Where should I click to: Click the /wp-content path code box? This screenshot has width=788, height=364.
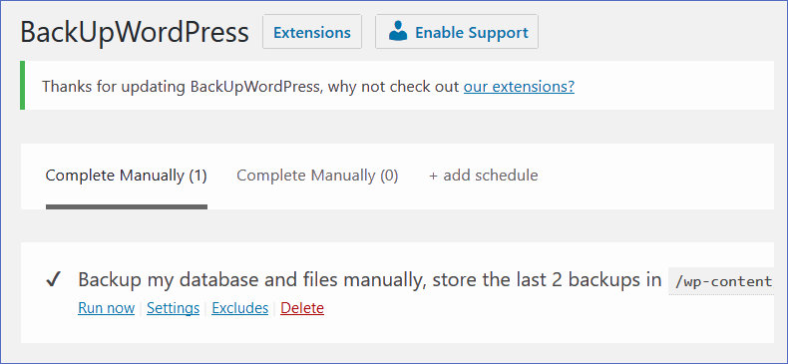pos(721,281)
